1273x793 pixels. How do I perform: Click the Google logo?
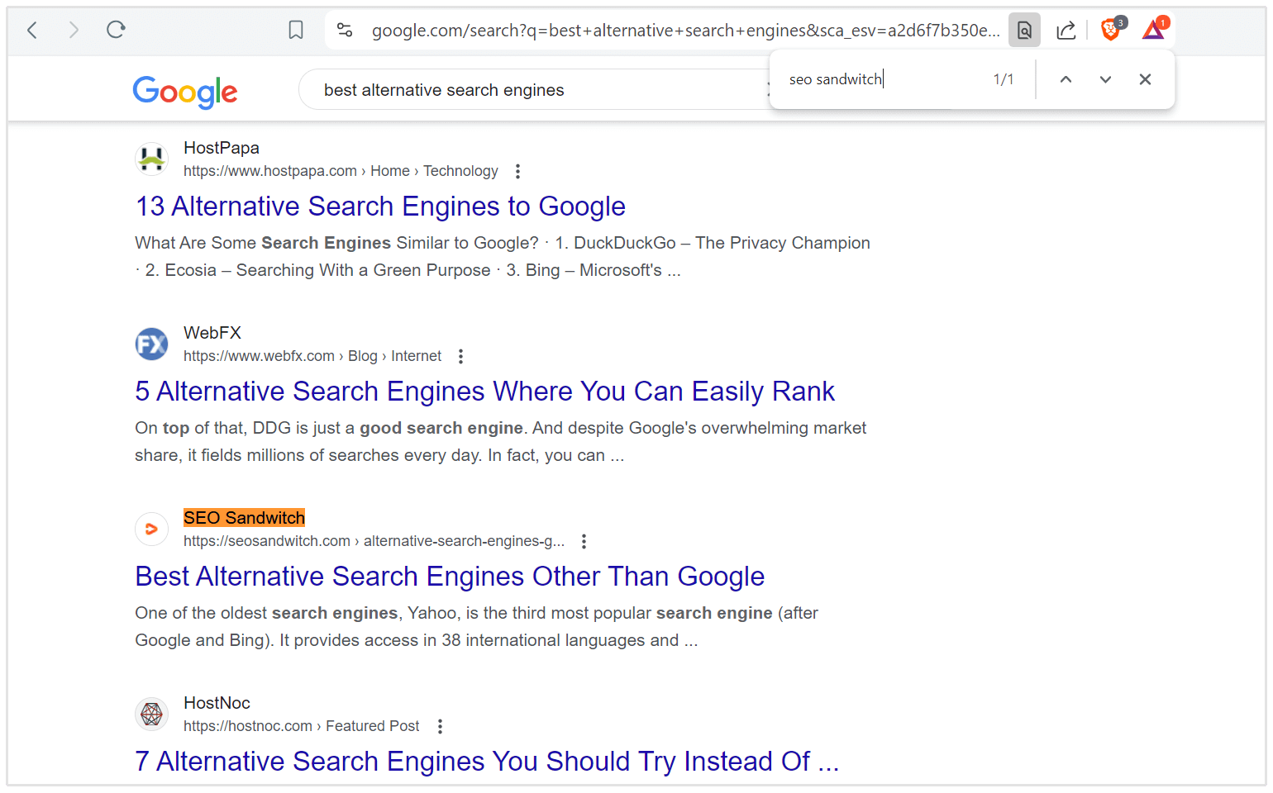coord(184,93)
